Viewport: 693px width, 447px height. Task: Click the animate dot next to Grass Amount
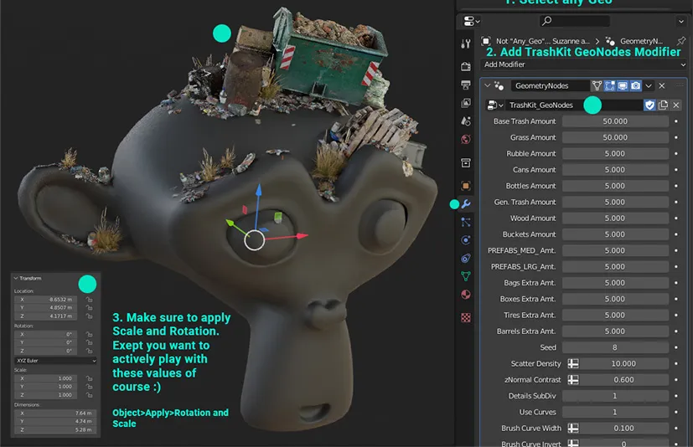(x=675, y=137)
